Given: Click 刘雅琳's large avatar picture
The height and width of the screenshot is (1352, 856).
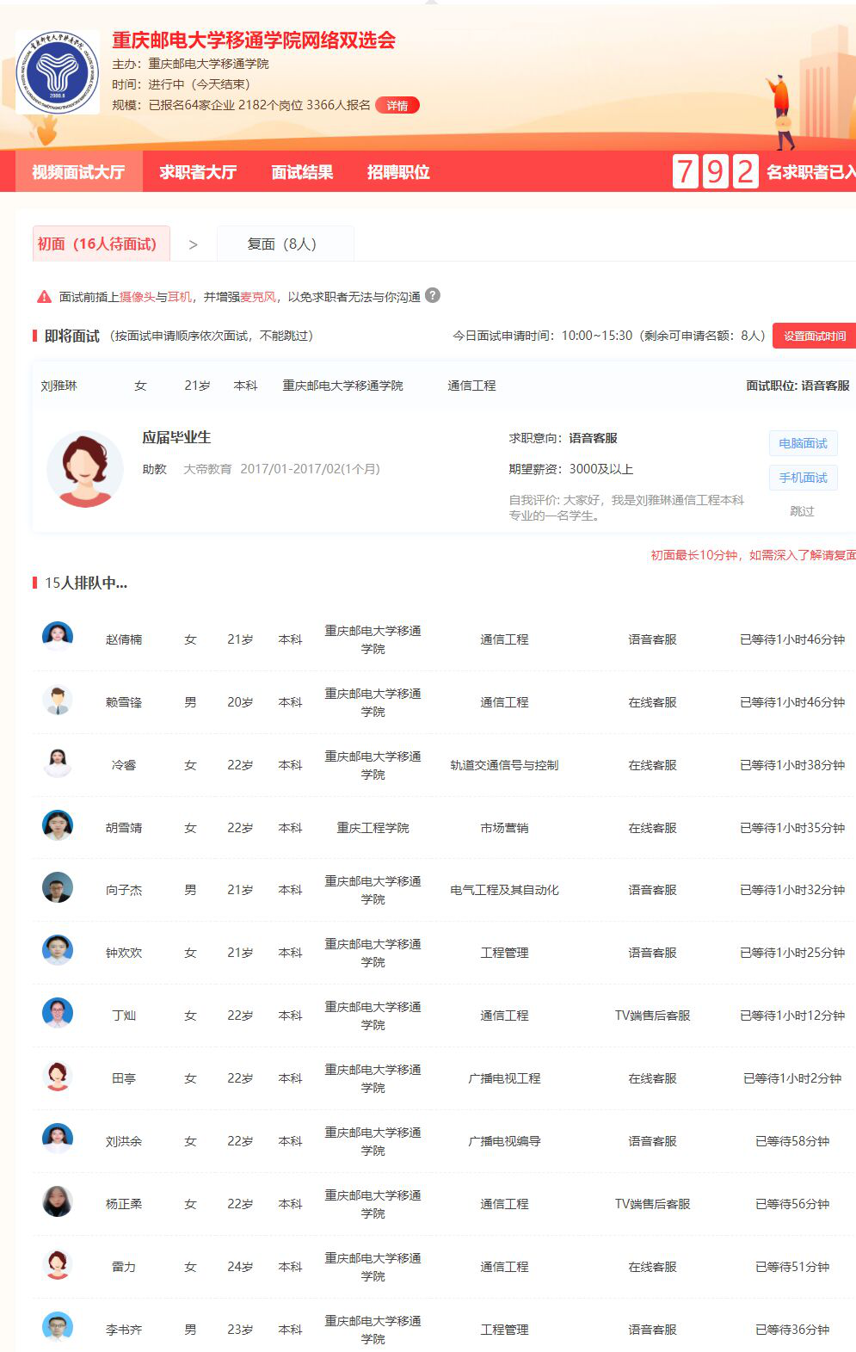Looking at the screenshot, I should (85, 469).
